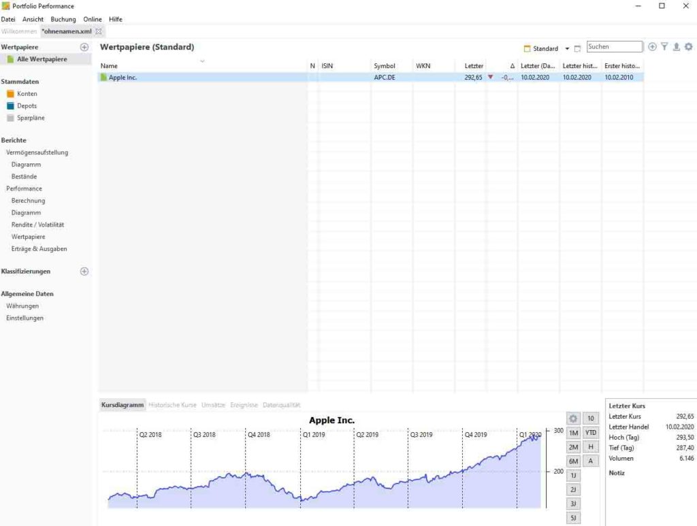This screenshot has height=526, width=697.
Task: Open the Standard view dropdown arrow
Action: tap(567, 48)
